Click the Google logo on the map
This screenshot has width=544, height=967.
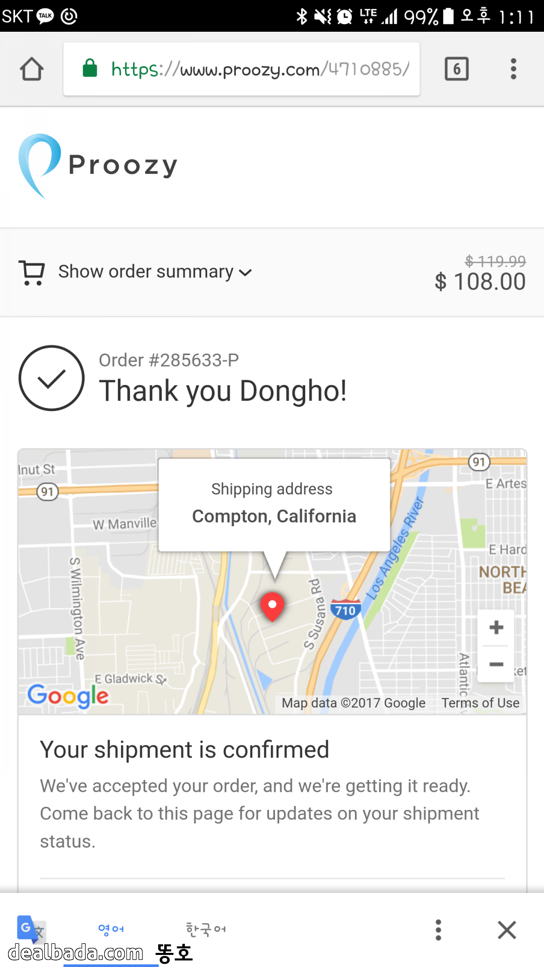tap(68, 696)
